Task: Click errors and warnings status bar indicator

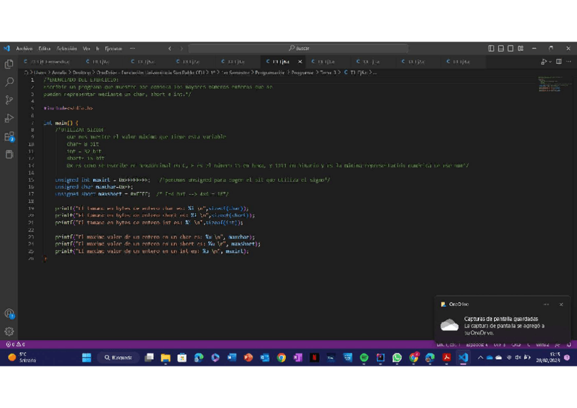Action: point(16,345)
